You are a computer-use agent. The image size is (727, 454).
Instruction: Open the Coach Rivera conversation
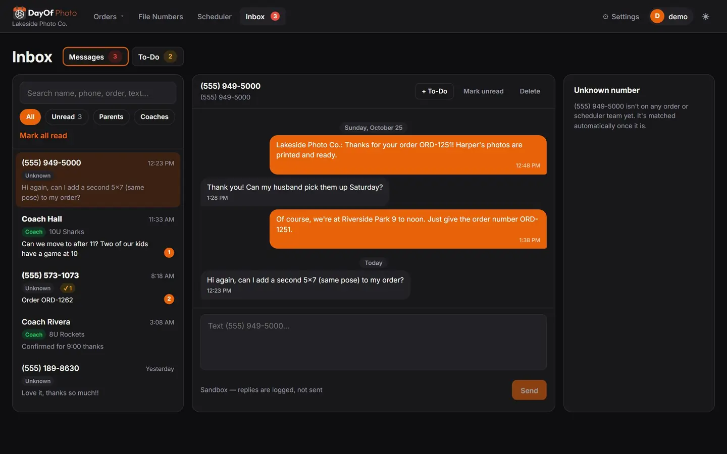pos(98,334)
